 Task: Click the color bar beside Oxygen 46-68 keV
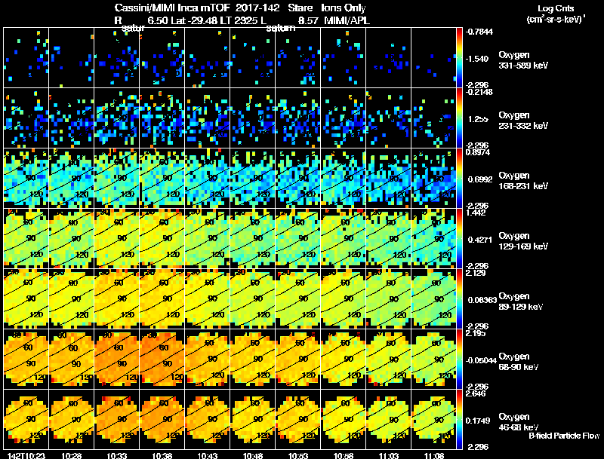tap(459, 419)
